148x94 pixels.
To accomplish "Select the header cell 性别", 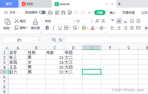I will pyautogui.click(x=36, y=53).
